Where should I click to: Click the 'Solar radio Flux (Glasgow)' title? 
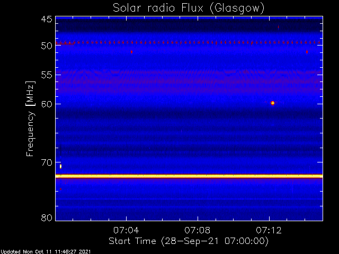(x=189, y=8)
